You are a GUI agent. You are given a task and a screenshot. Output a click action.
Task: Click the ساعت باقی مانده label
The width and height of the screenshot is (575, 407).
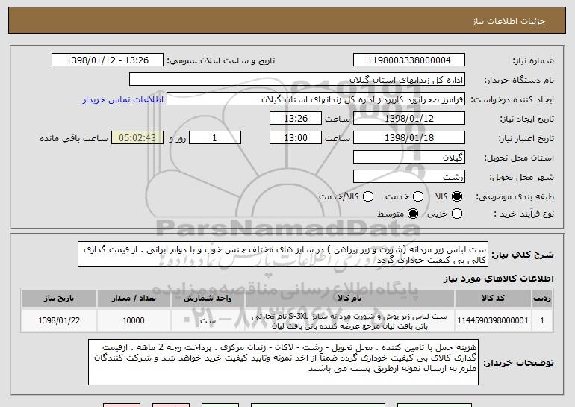(74, 138)
